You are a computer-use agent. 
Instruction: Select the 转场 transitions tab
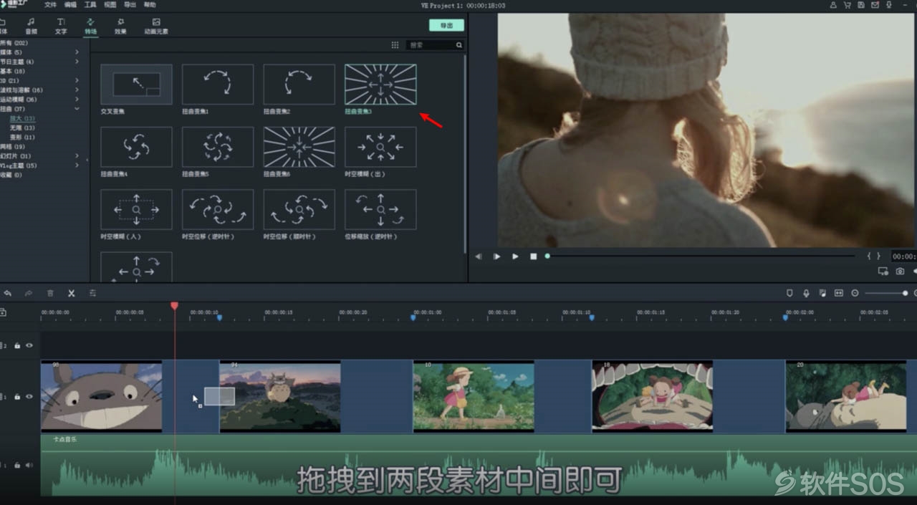(x=90, y=27)
